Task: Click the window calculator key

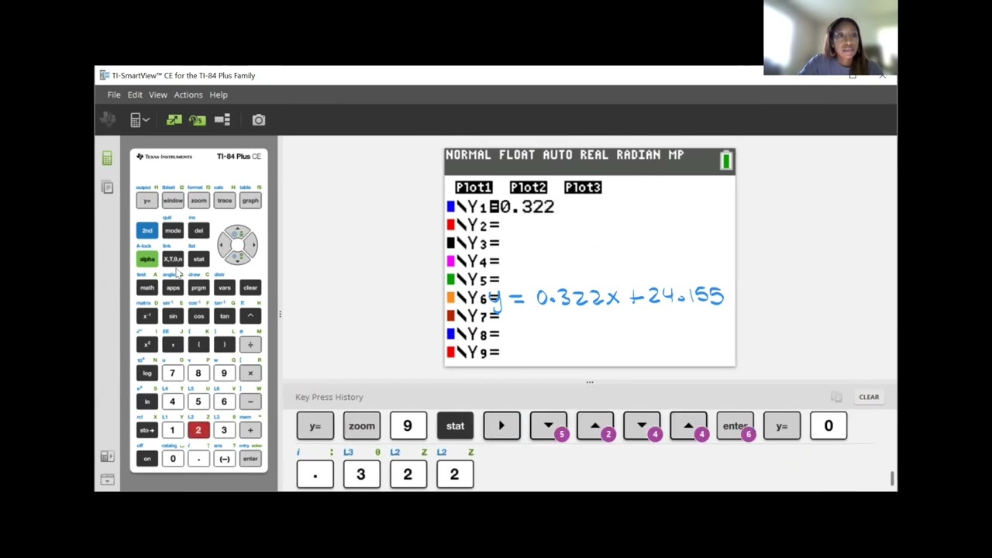Action: [173, 201]
